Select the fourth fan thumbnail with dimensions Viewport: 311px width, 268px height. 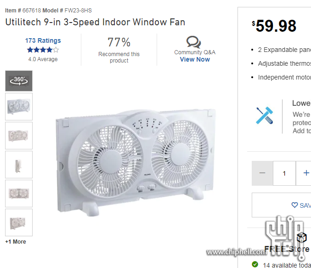coord(19,194)
